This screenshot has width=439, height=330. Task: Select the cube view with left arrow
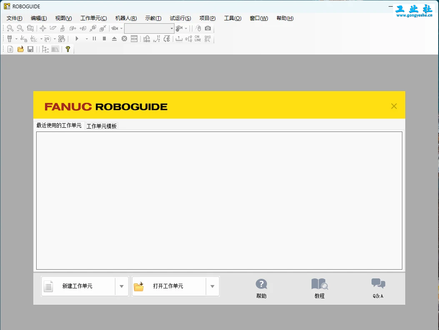pos(73,28)
